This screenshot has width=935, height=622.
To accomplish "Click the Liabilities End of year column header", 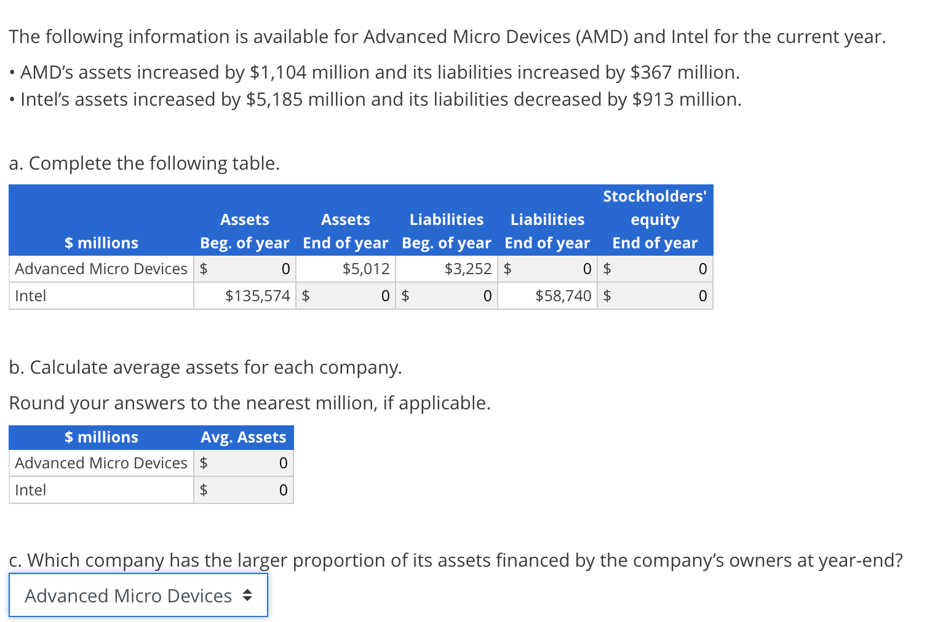I will 547,231.
